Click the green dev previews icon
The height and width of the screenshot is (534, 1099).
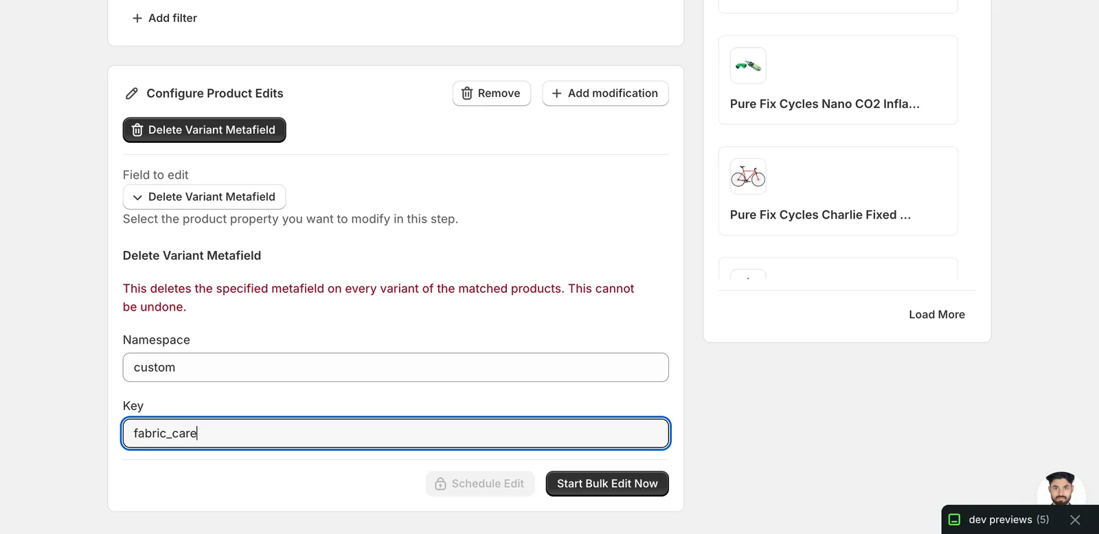point(954,520)
